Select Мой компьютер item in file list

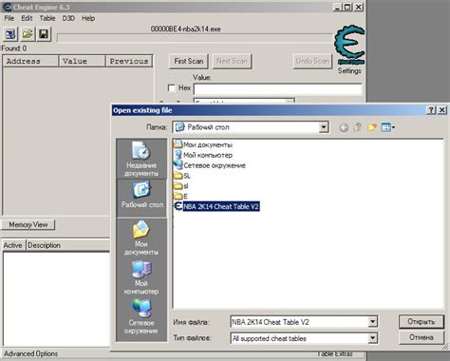point(203,155)
